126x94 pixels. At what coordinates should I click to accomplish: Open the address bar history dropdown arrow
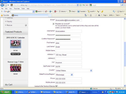[78, 5]
